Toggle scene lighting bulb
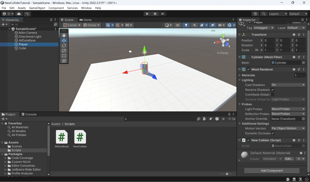Image resolution: width=310 pixels, height=182 pixels. click(186, 25)
